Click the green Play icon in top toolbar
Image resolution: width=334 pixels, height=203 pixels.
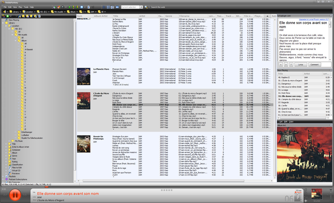click(x=70, y=7)
